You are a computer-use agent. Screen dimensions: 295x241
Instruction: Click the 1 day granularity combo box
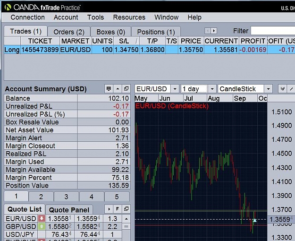[x=198, y=89]
